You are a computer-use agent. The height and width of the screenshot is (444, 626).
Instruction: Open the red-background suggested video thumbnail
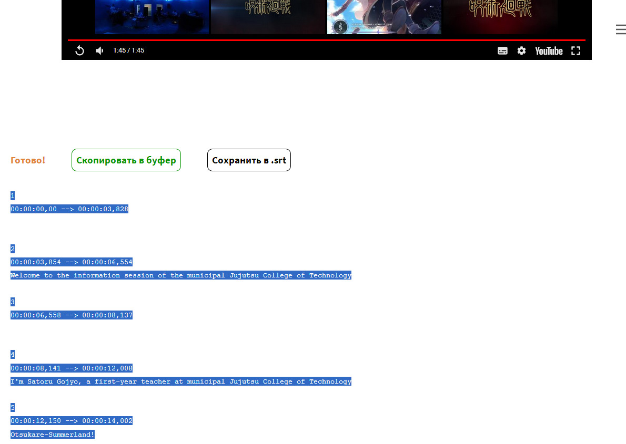[x=500, y=17]
